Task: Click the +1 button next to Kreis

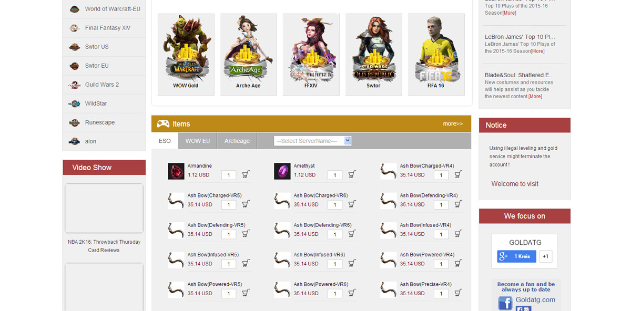Action: tap(545, 256)
